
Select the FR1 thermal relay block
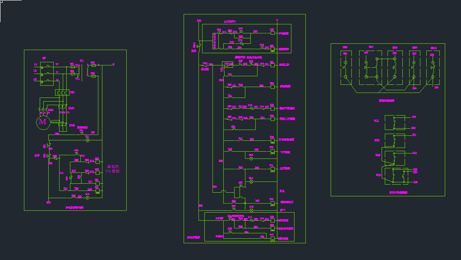(x=61, y=93)
